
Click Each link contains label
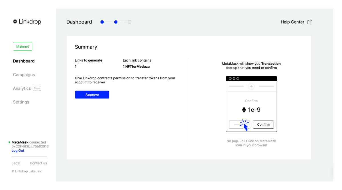137,60
